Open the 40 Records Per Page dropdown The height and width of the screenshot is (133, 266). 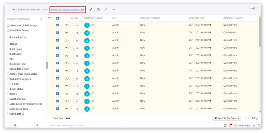point(226,118)
